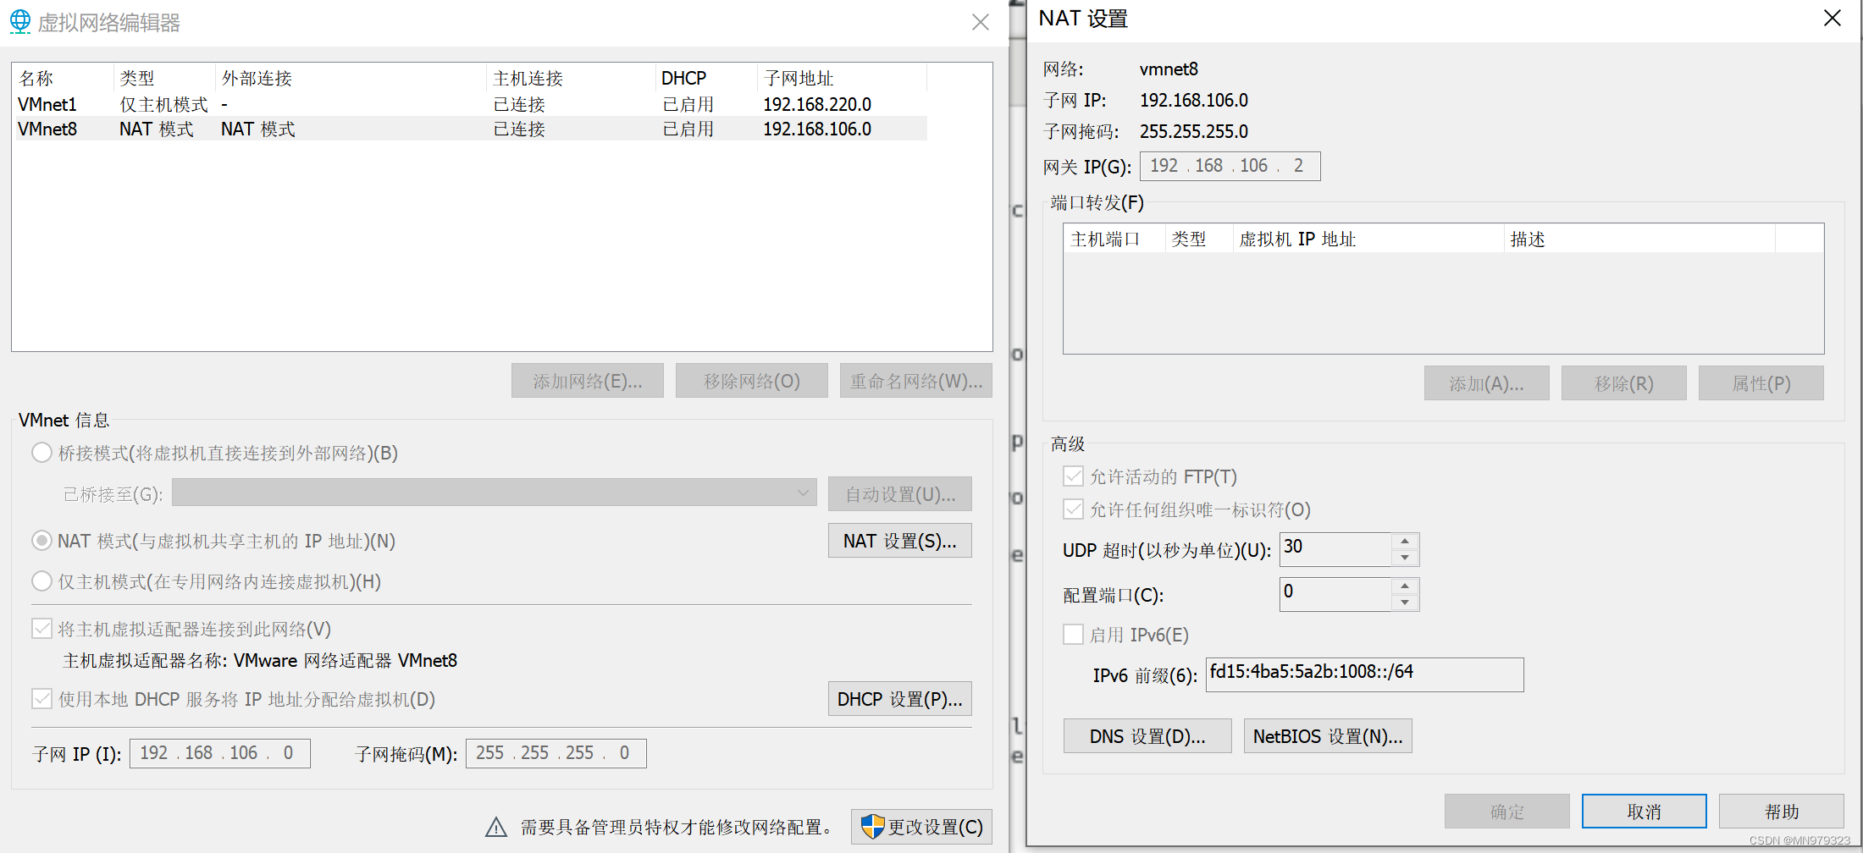The image size is (1863, 853).
Task: Decrease 配置端口 value with down arrow
Action: [x=1405, y=603]
